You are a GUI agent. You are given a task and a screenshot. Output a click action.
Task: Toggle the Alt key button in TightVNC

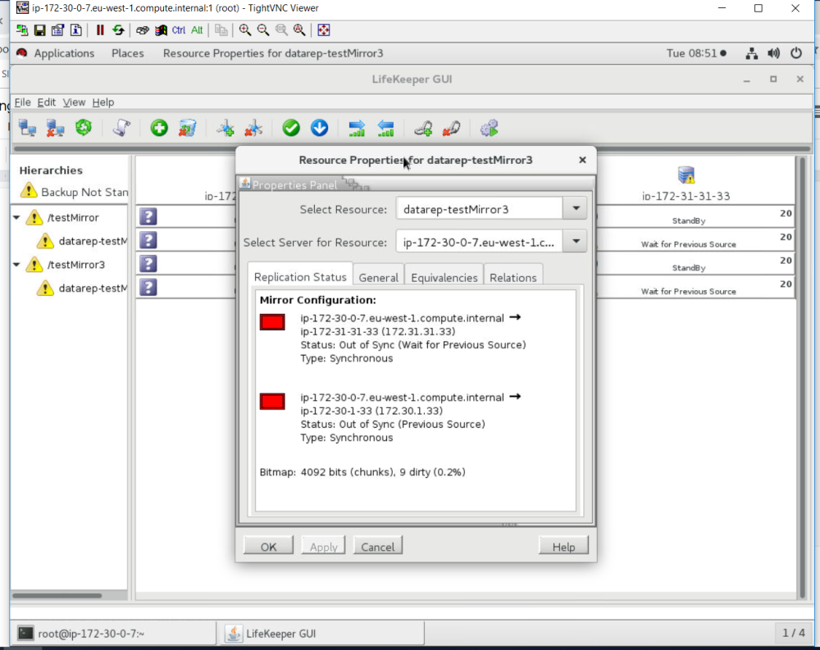(x=197, y=30)
